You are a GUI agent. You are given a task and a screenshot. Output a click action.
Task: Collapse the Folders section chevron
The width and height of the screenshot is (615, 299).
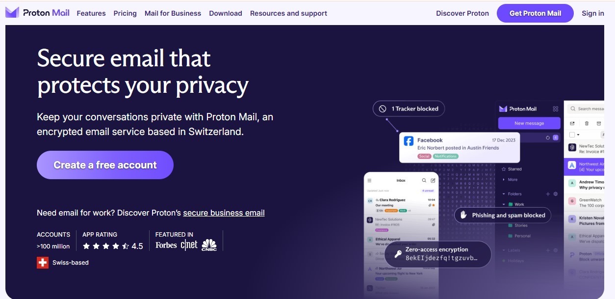(x=504, y=194)
